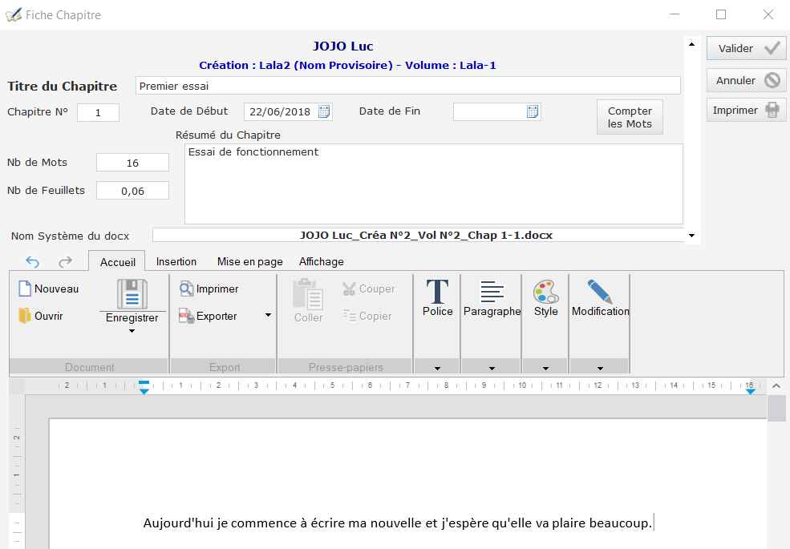Click the undo arrow icon
The width and height of the screenshot is (790, 549).
coord(32,262)
